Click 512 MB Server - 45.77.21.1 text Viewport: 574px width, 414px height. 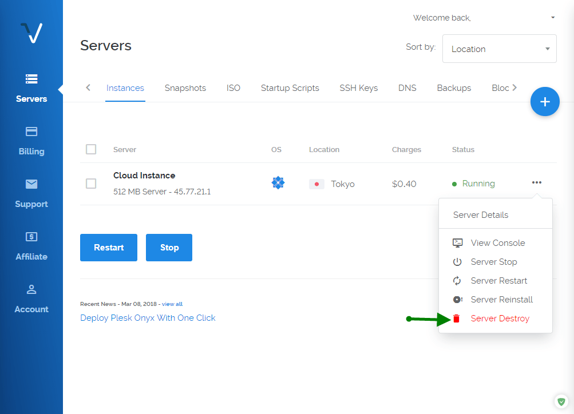162,192
